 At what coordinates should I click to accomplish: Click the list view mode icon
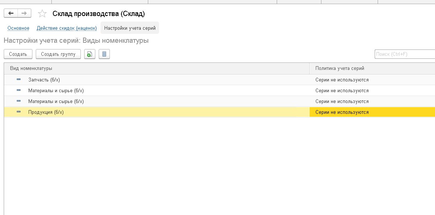104,54
